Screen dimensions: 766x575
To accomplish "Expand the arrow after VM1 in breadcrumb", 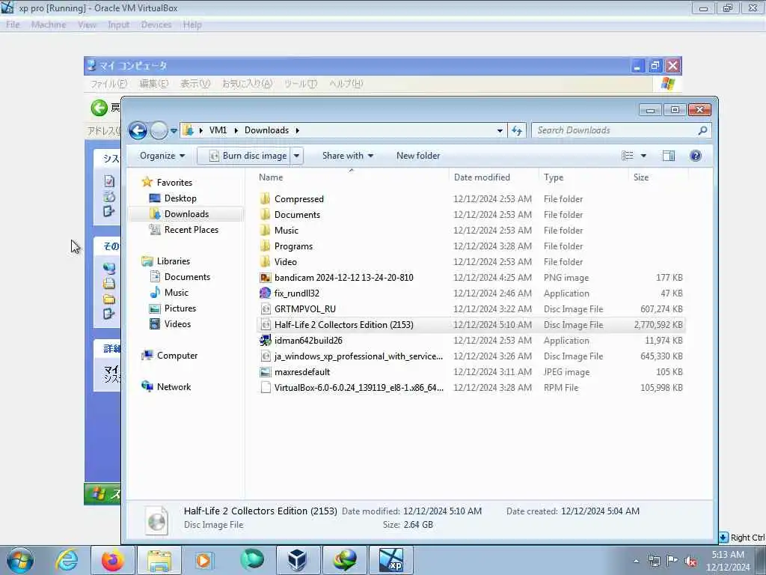I will tap(236, 130).
